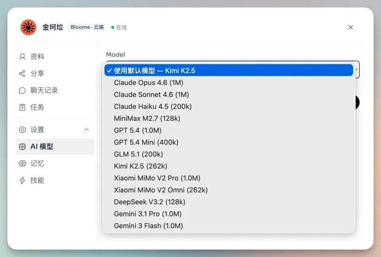The image size is (381, 257).
Task: Click the 技能 lightning bolt icon
Action: pos(22,180)
